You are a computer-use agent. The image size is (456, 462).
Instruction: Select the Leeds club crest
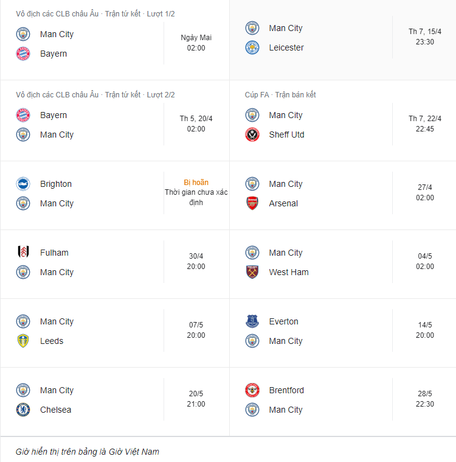(23, 341)
